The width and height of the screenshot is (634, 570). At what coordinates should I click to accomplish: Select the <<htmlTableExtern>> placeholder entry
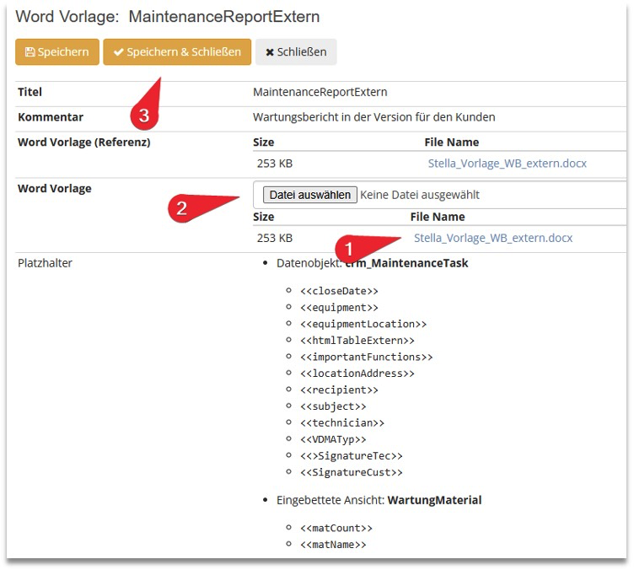click(357, 341)
